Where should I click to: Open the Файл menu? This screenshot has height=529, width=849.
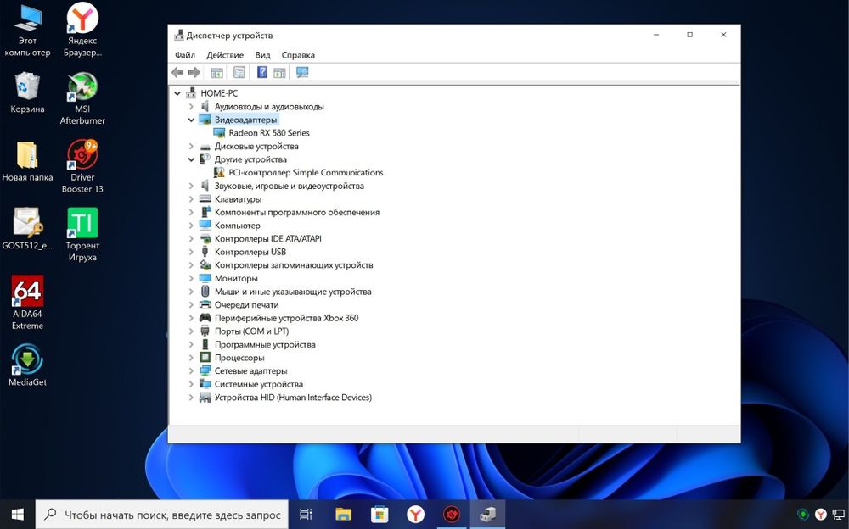(x=184, y=55)
